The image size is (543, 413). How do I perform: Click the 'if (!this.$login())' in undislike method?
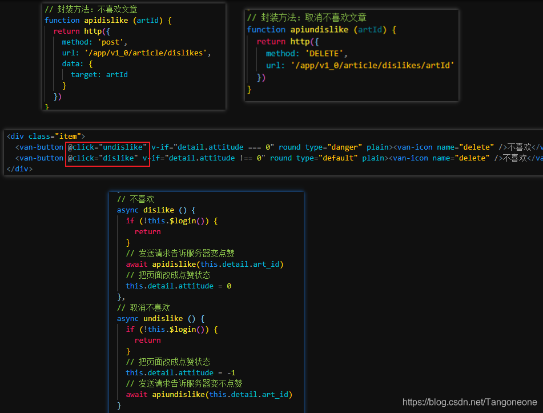tap(168, 330)
